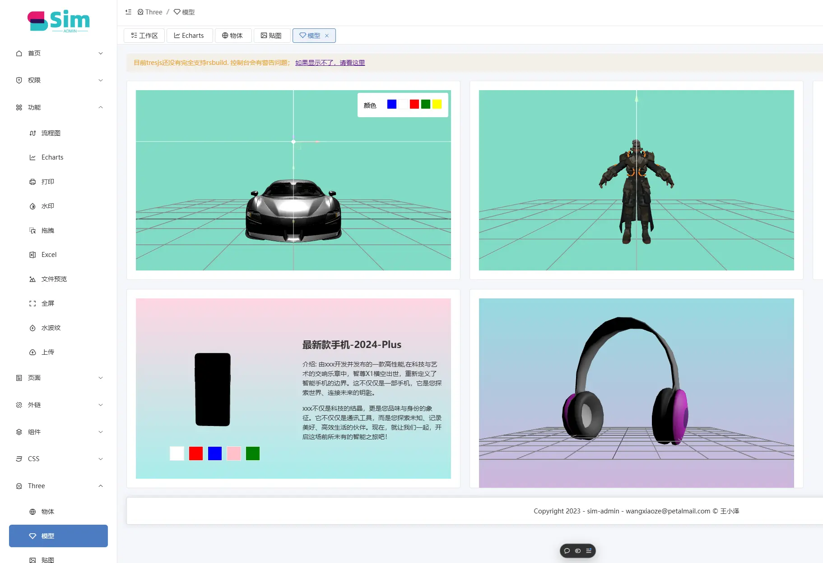Click the headphones 3D model
The width and height of the screenshot is (823, 563).
pos(626,381)
